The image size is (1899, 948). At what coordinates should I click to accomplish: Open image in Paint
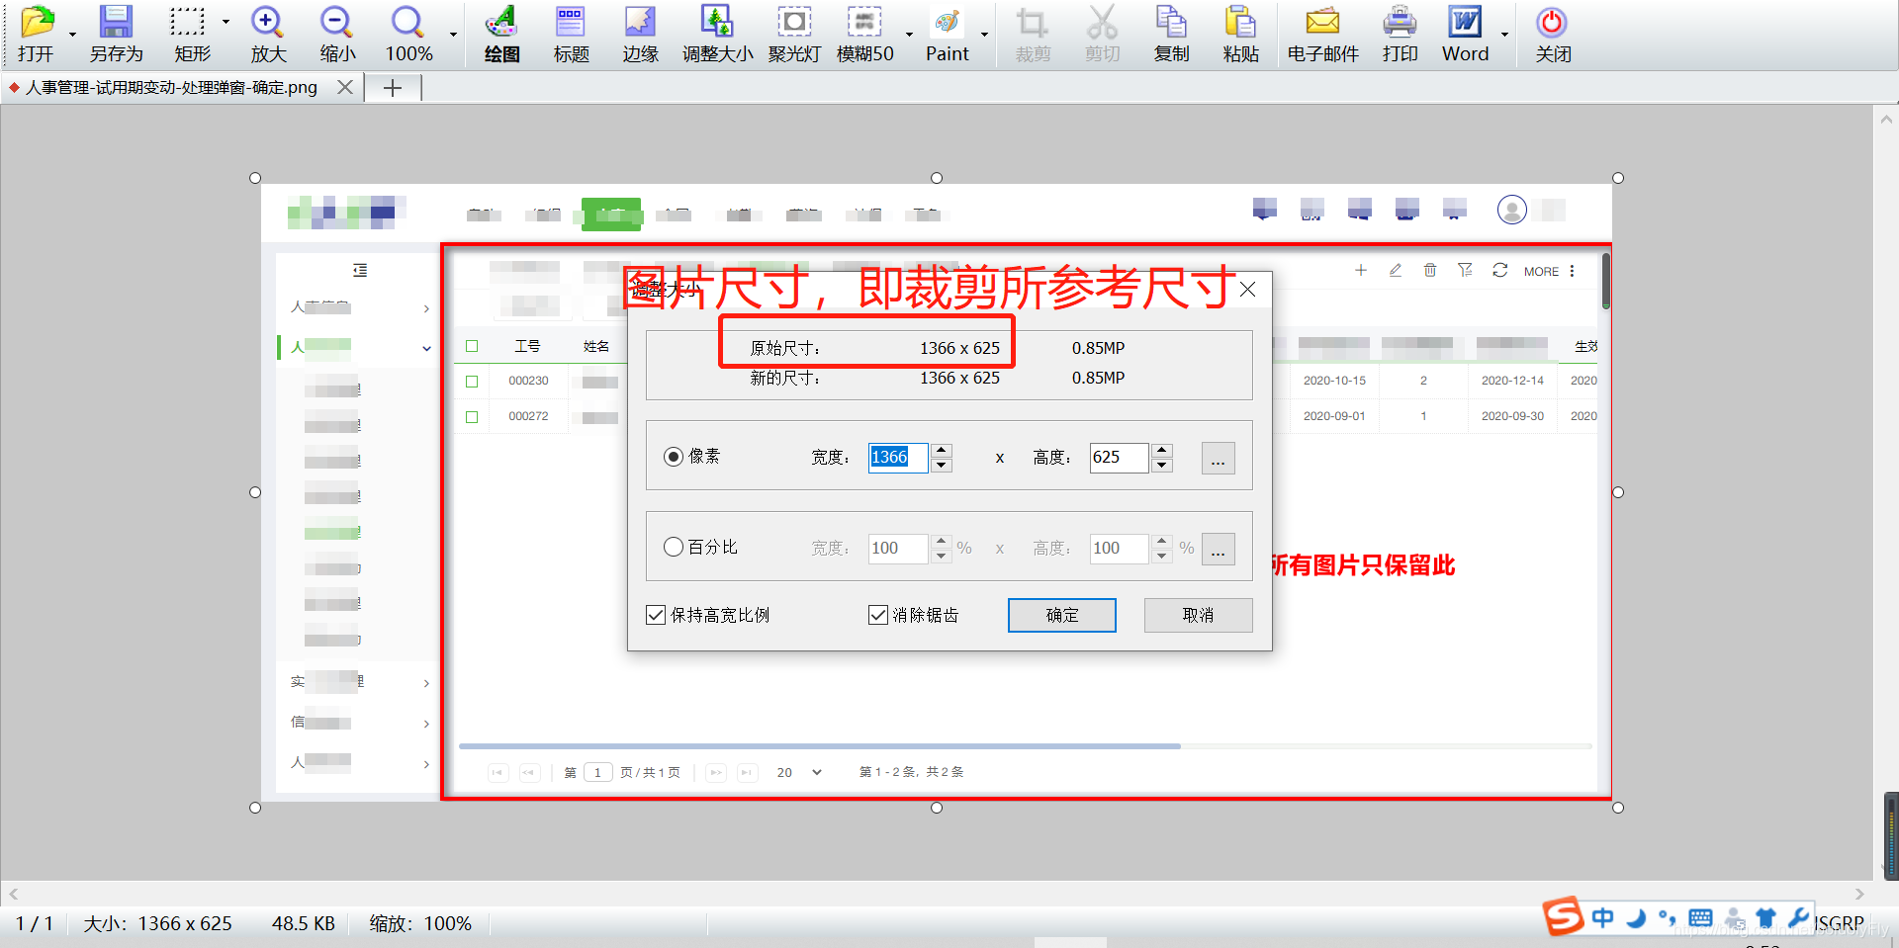(x=947, y=34)
